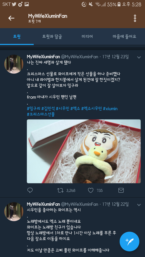145x257 pixels.
Task: Compose a new tweet with the feather button
Action: click(x=130, y=242)
